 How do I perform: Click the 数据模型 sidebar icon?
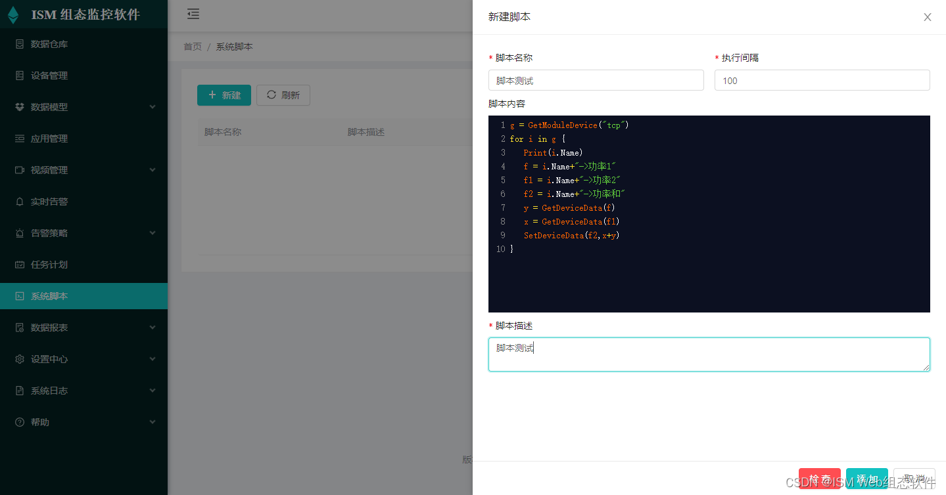(20, 107)
